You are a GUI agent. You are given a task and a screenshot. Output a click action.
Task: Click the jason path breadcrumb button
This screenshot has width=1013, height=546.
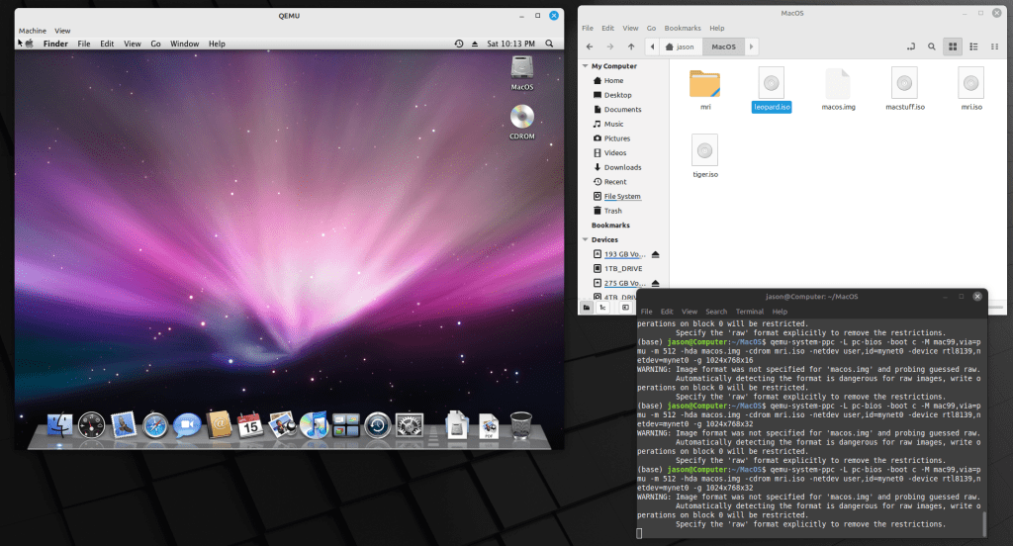pos(679,46)
